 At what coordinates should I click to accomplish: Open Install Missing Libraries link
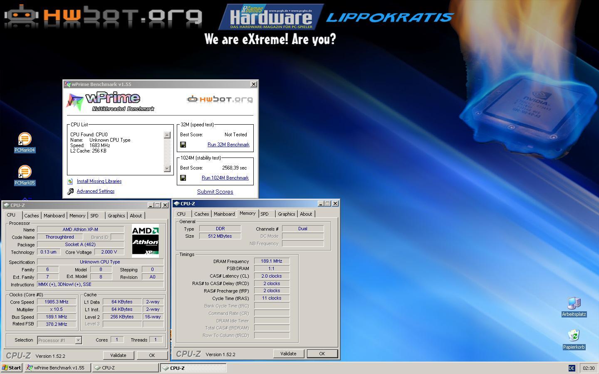[x=99, y=181]
